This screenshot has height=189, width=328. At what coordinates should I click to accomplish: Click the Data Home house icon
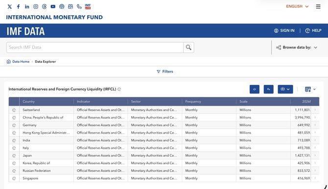pos(9,62)
